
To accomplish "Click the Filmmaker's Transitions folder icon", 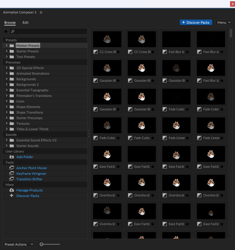I will click(12, 96).
